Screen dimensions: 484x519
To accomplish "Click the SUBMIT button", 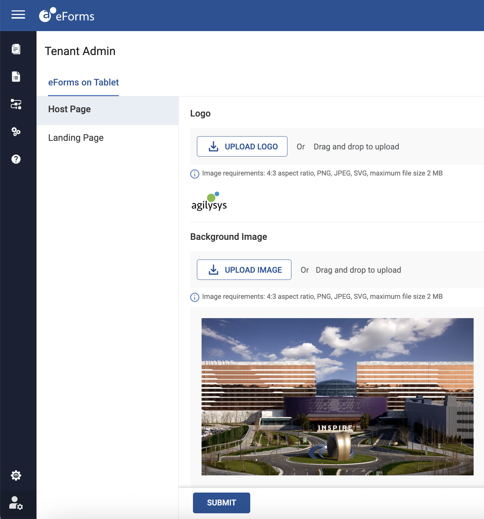I will tap(222, 503).
